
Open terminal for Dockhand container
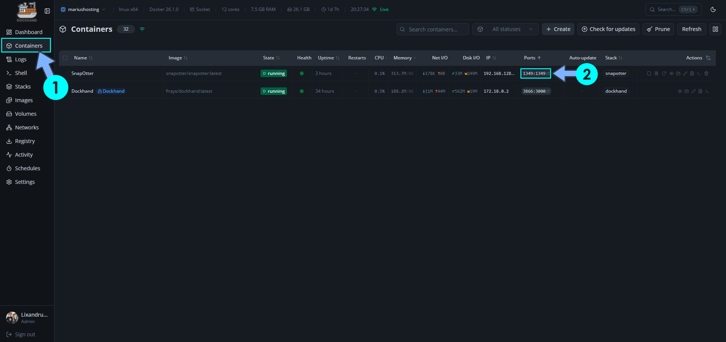[707, 91]
